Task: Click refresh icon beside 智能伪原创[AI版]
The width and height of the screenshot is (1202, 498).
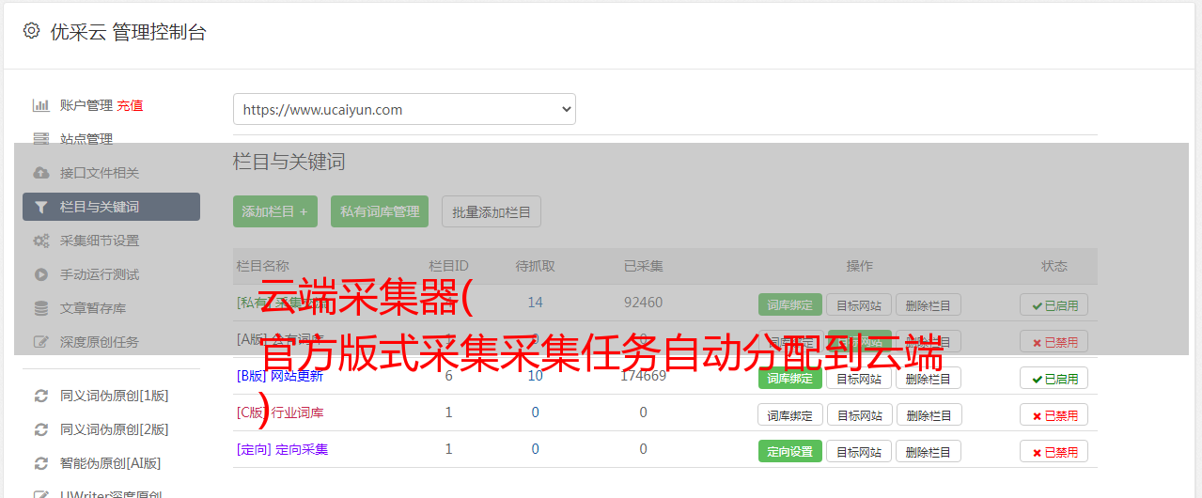Action: (40, 463)
